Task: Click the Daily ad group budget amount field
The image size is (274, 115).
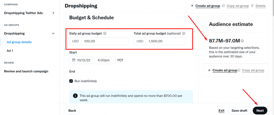Action: point(105,41)
